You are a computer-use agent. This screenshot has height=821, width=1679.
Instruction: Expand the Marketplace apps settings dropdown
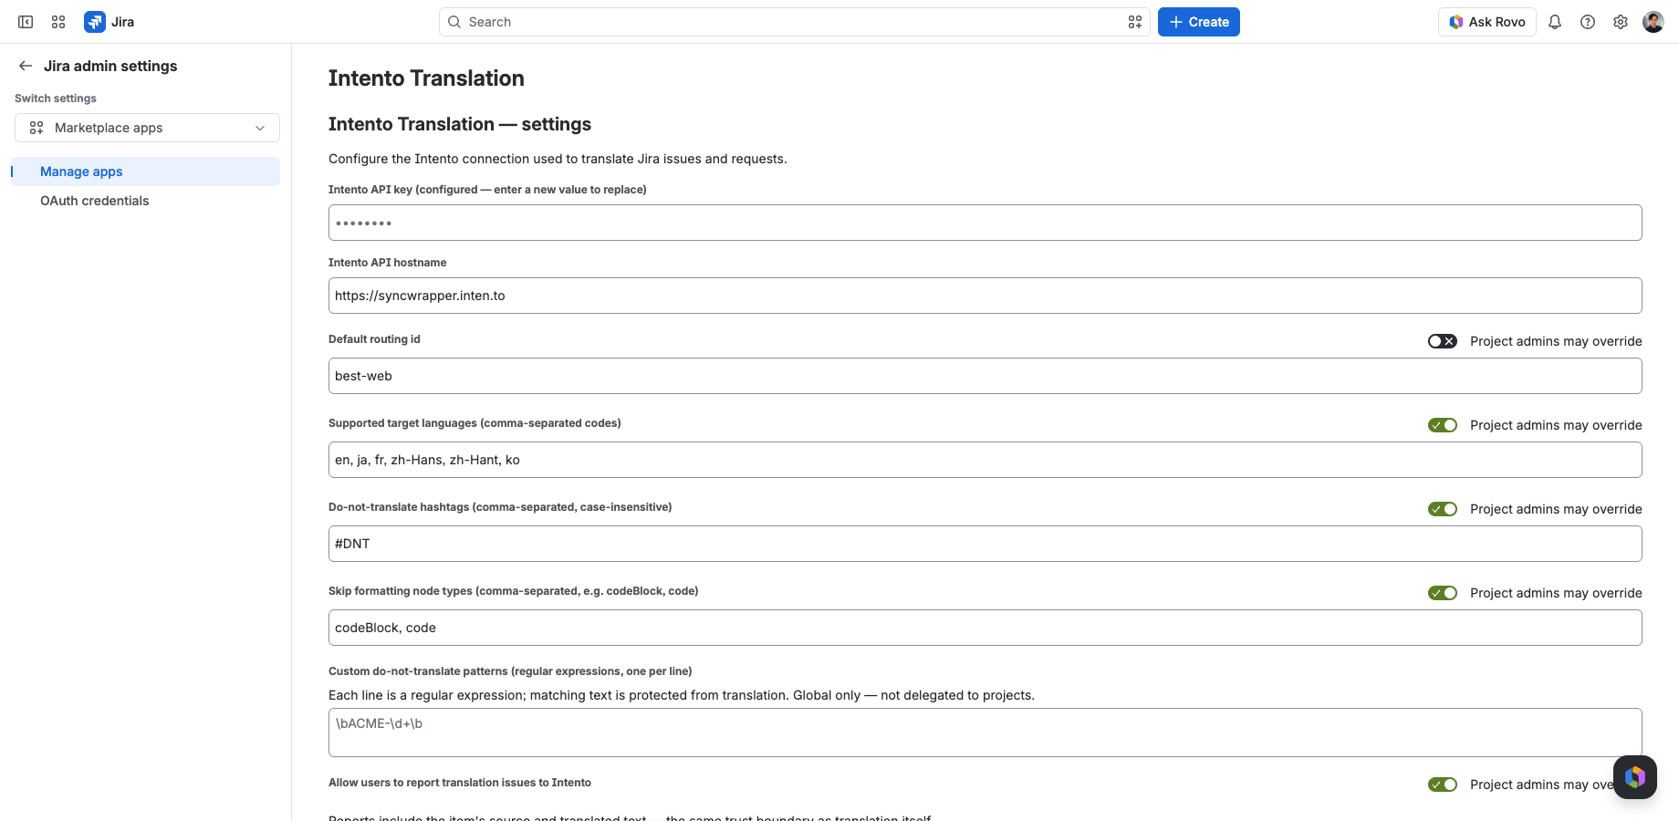pyautogui.click(x=147, y=128)
